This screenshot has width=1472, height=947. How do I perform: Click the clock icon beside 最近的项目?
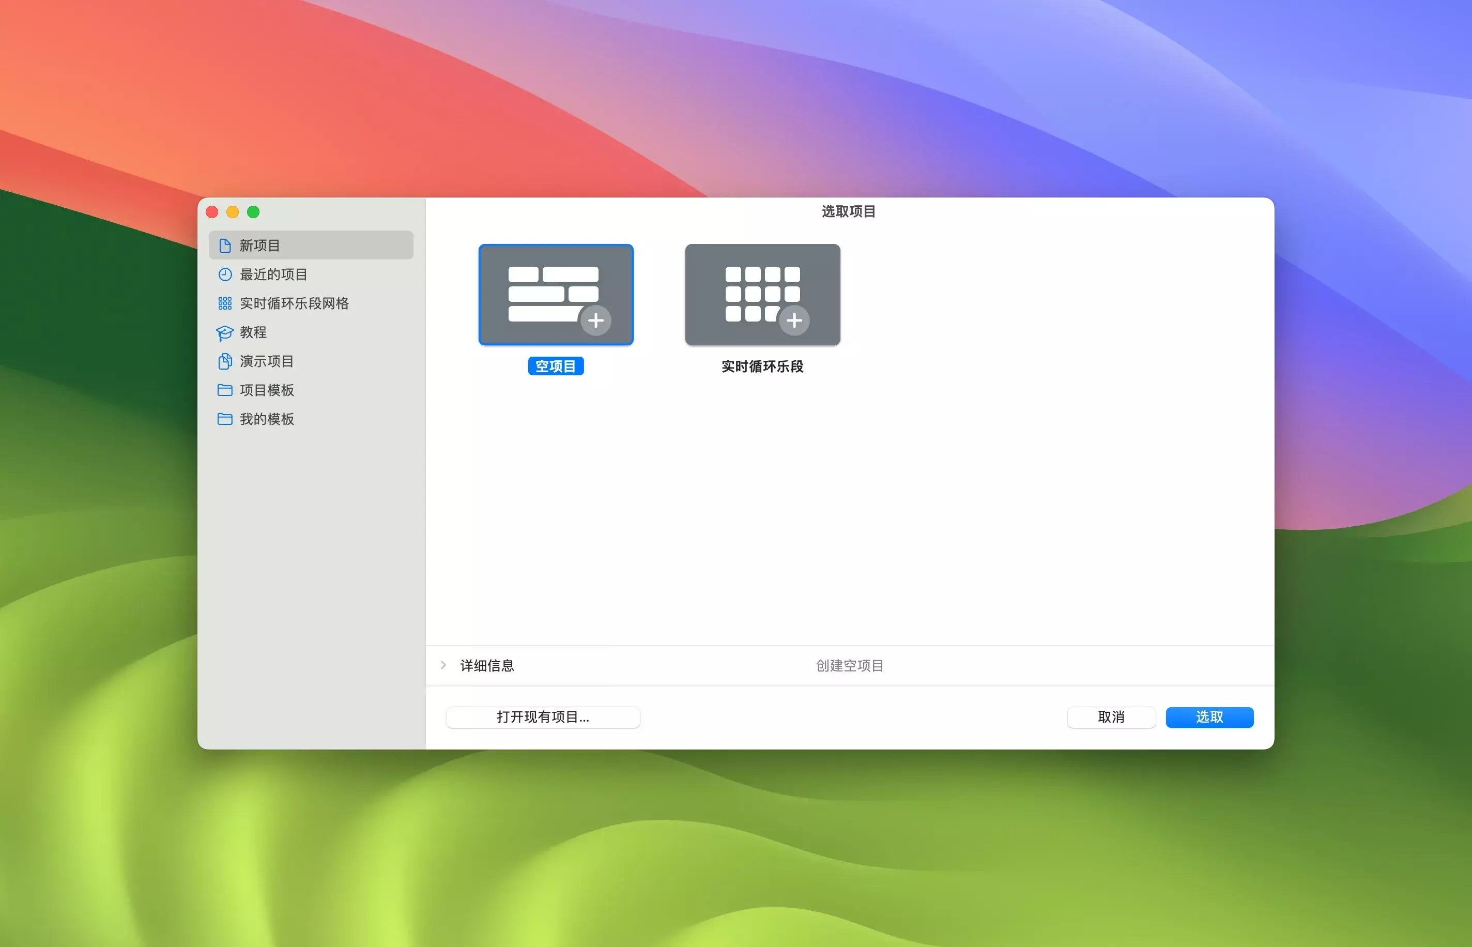click(225, 274)
